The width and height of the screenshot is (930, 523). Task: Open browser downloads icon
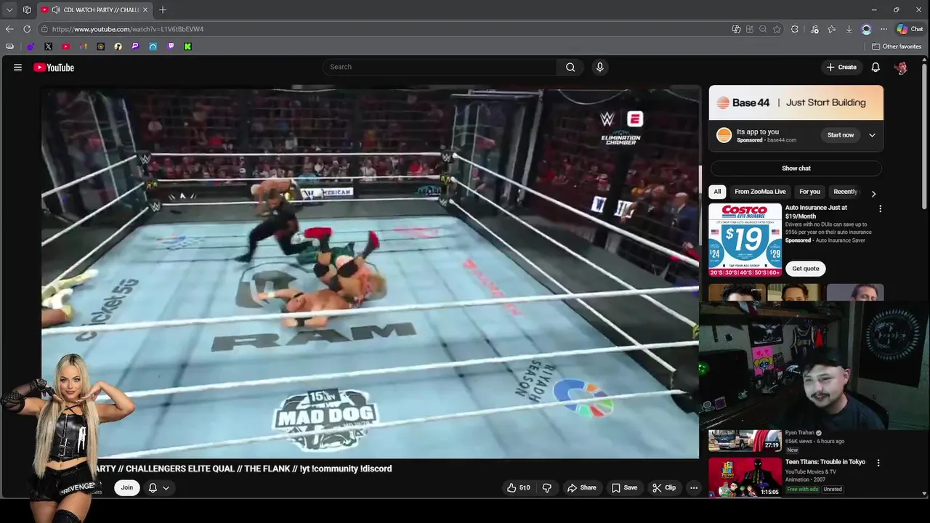[x=849, y=29]
